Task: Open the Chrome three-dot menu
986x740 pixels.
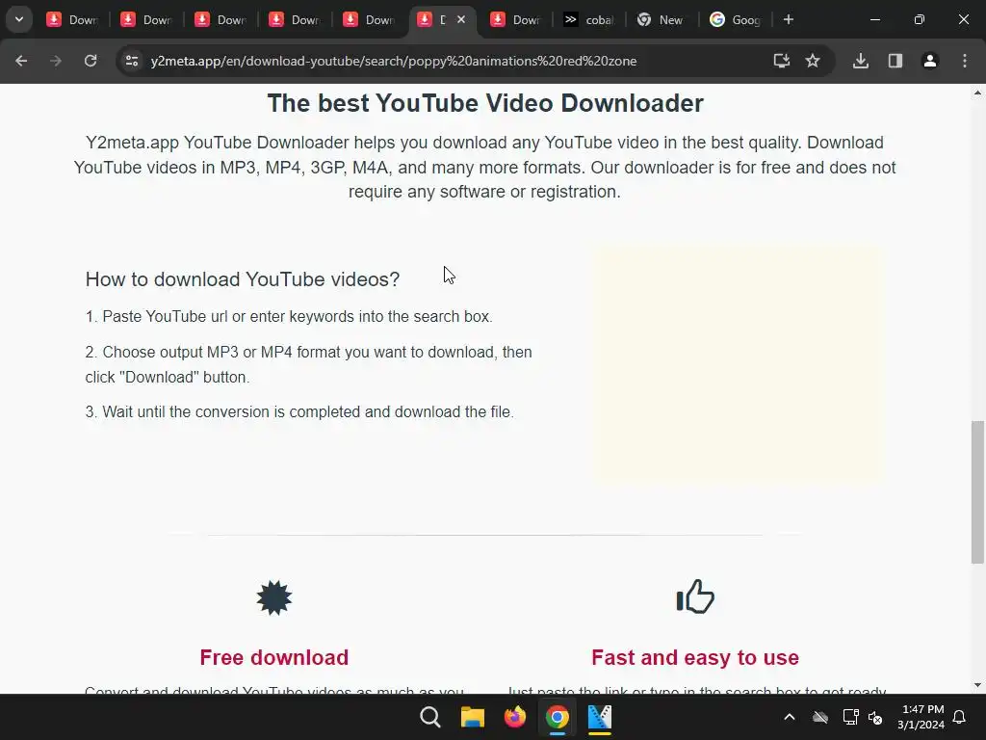Action: tap(965, 61)
